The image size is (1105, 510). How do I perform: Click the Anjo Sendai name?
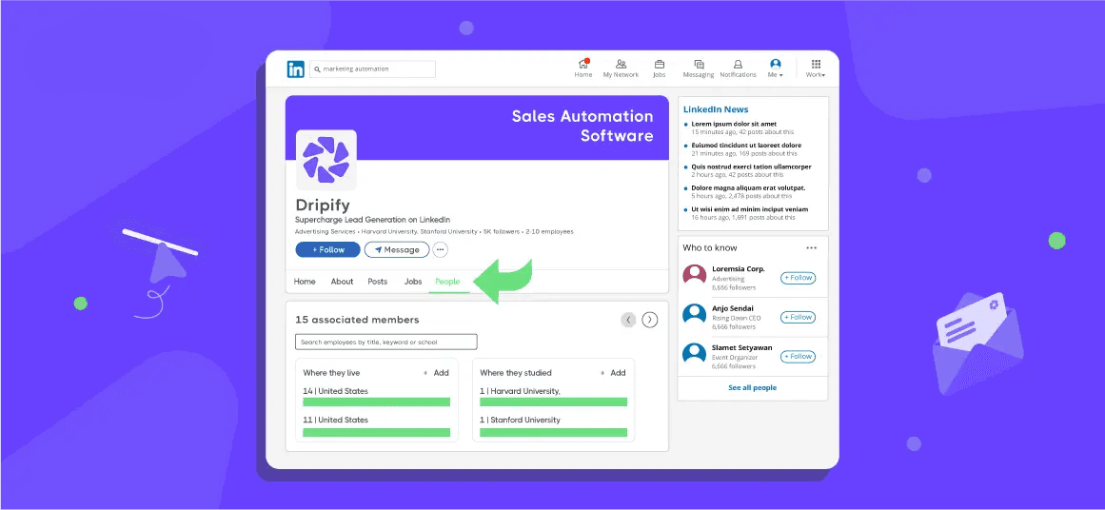(733, 308)
